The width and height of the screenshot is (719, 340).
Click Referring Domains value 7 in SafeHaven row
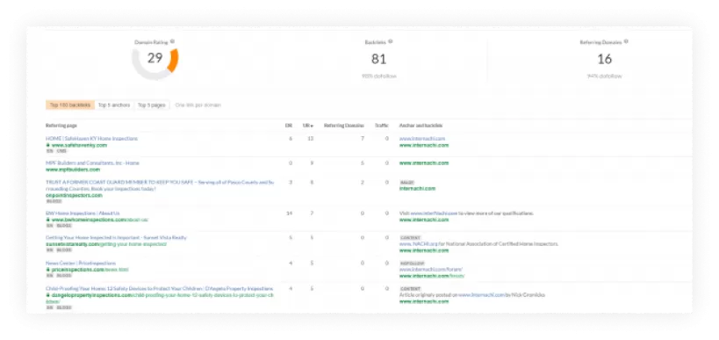[x=363, y=139]
